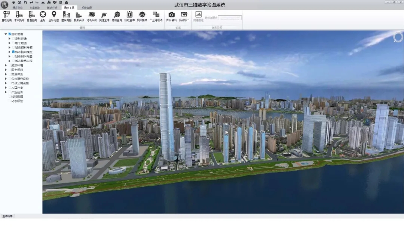Image resolution: width=404 pixels, height=227 pixels.
Task: Open the 系统管理 ribbon tab
Action: pyautogui.click(x=86, y=7)
